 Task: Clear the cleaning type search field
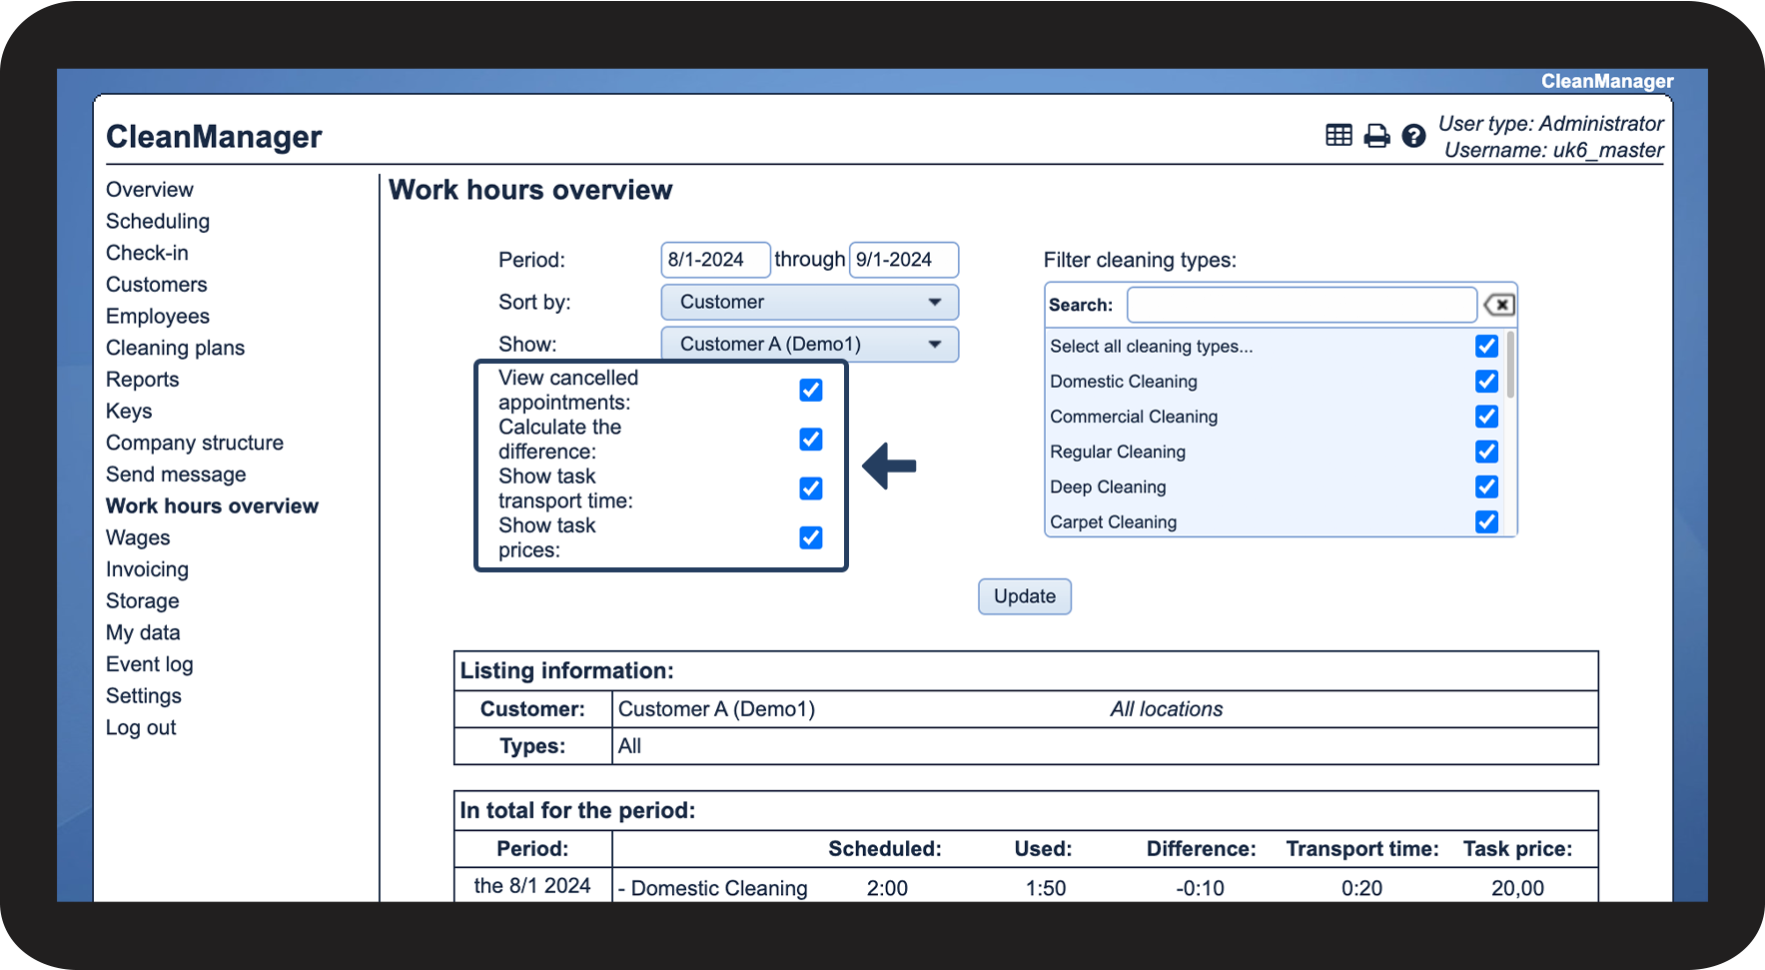point(1499,305)
